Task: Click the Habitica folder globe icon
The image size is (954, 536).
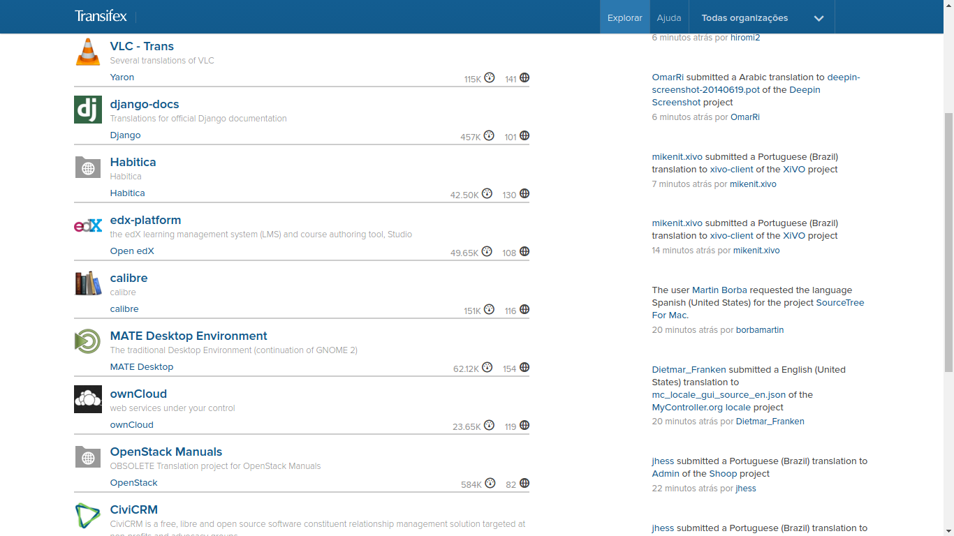Action: [x=88, y=167]
